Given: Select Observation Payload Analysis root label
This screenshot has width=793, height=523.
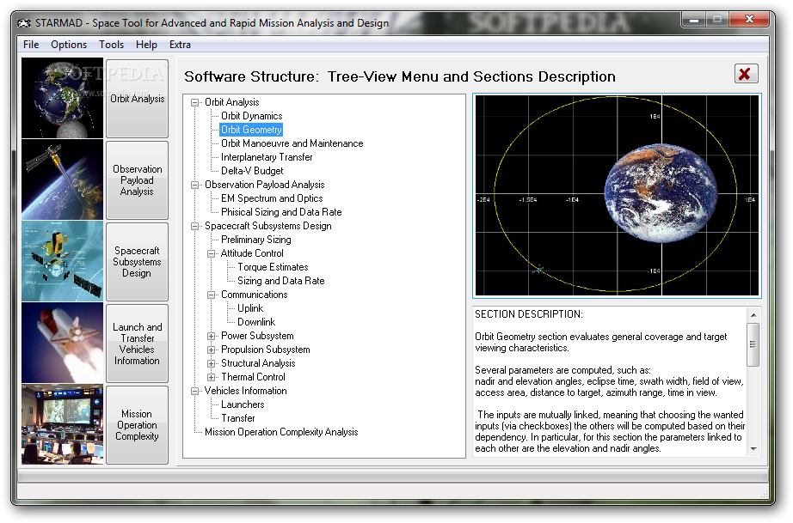Looking at the screenshot, I should pos(265,185).
